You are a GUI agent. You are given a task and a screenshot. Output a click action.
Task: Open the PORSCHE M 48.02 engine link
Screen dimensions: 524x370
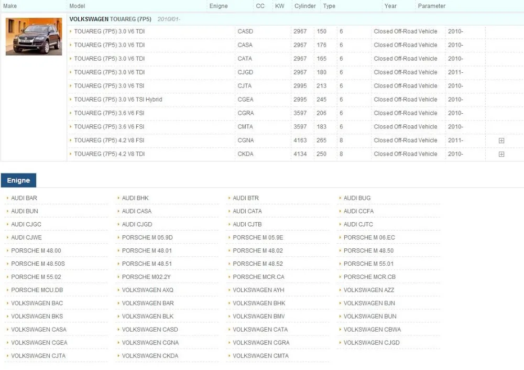(x=258, y=251)
